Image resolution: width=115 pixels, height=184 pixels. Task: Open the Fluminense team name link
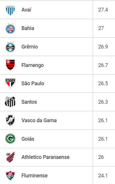coord(34,176)
